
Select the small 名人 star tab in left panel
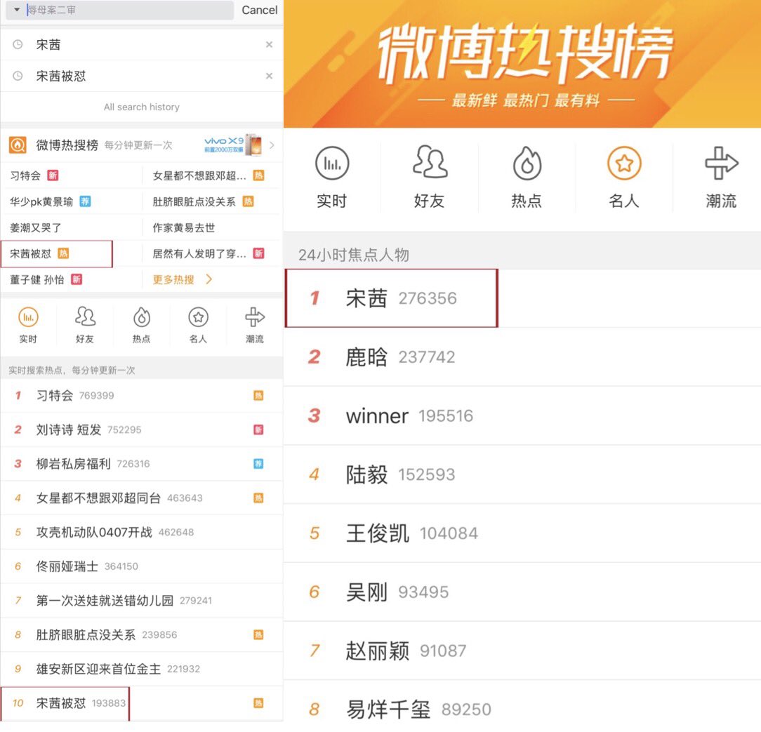tap(198, 324)
